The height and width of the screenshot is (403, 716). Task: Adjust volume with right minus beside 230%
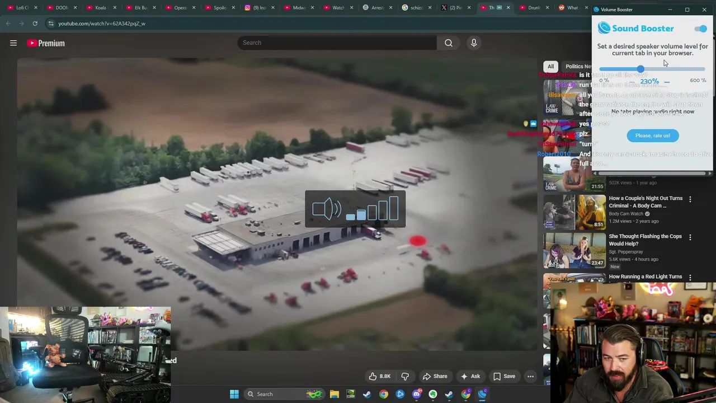pos(667,82)
